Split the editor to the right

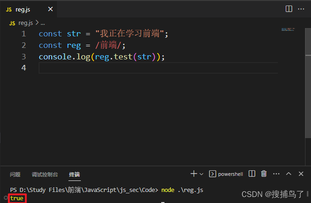click(289, 9)
